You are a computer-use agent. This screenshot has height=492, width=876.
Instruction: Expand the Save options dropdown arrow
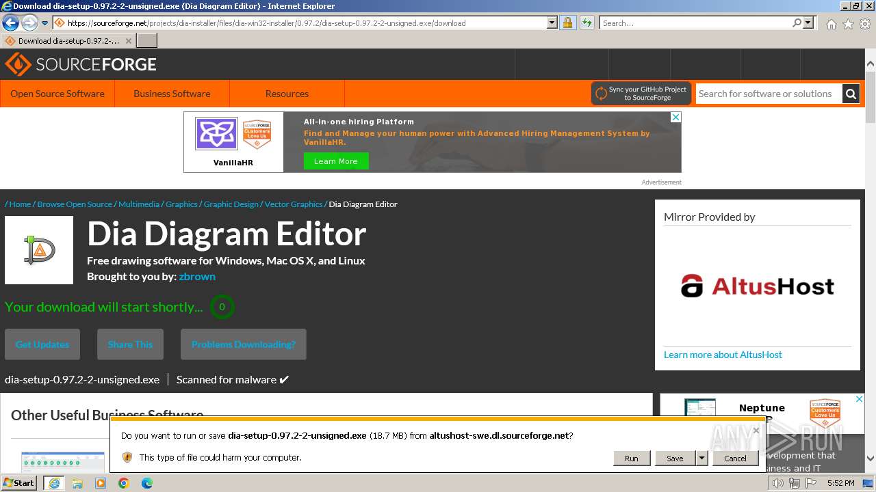pyautogui.click(x=701, y=459)
